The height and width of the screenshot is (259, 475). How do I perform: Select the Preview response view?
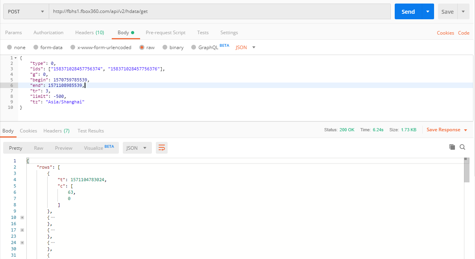pos(64,148)
